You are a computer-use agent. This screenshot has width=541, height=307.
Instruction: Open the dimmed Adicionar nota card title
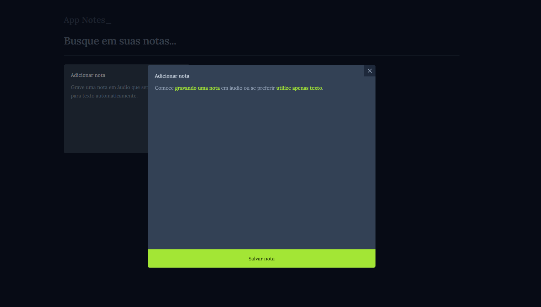88,75
